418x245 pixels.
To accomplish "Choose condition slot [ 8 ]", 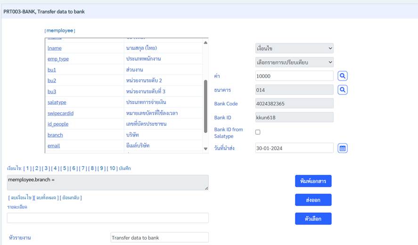I will tap(92, 168).
